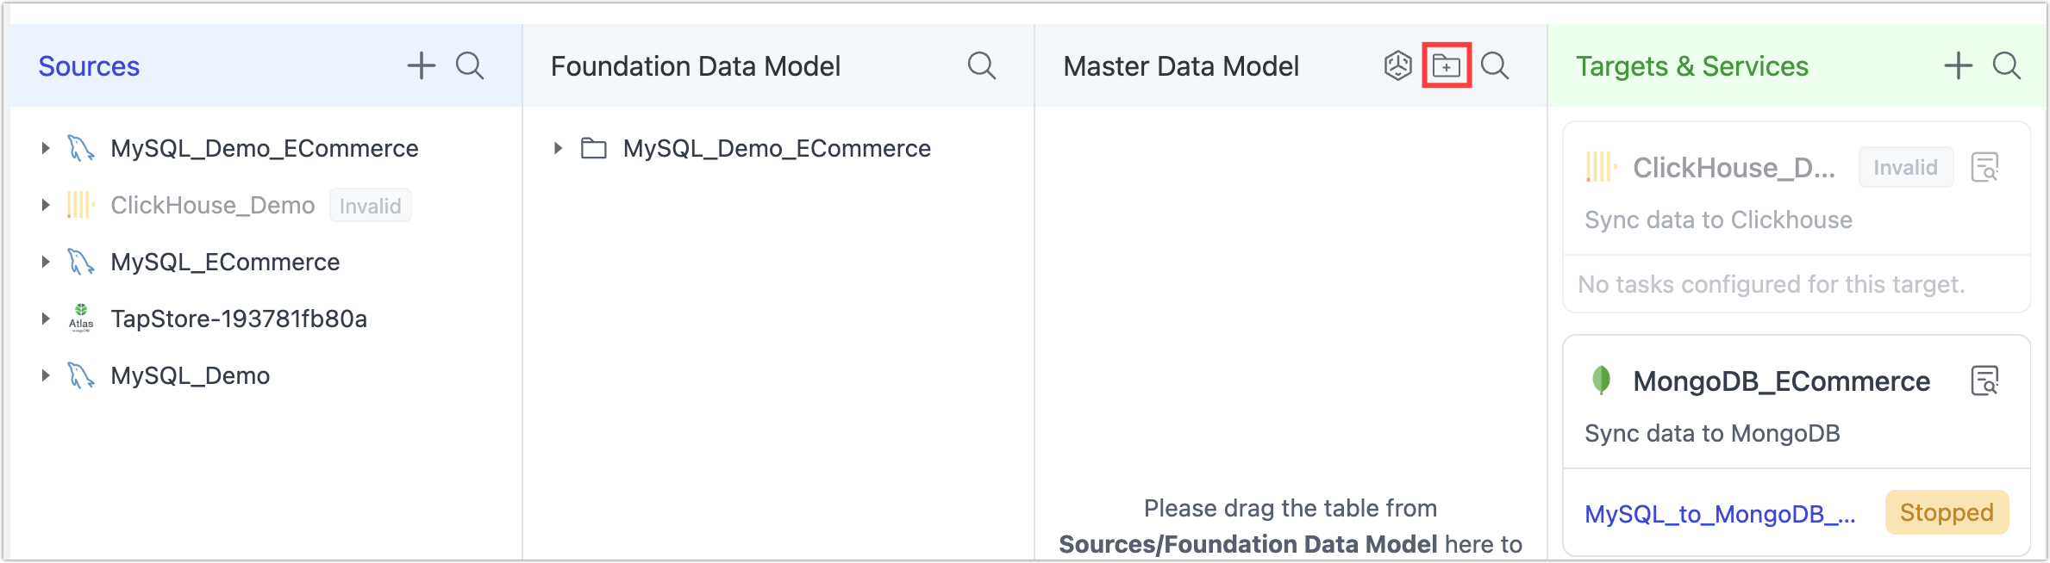Open details icon on MongoDB_ECommerce card

tap(1985, 380)
